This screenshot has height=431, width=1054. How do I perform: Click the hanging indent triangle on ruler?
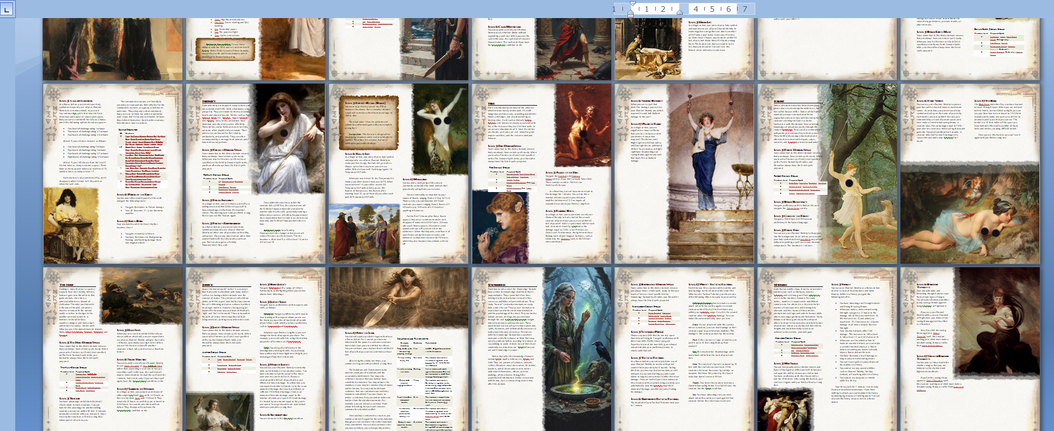tap(631, 11)
